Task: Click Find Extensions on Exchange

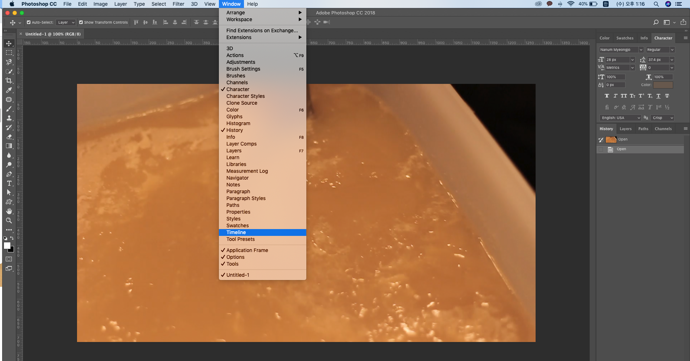Action: 263,30
